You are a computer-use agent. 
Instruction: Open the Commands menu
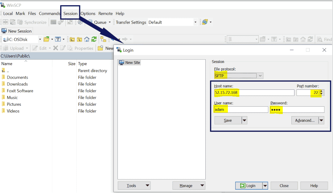(x=49, y=14)
